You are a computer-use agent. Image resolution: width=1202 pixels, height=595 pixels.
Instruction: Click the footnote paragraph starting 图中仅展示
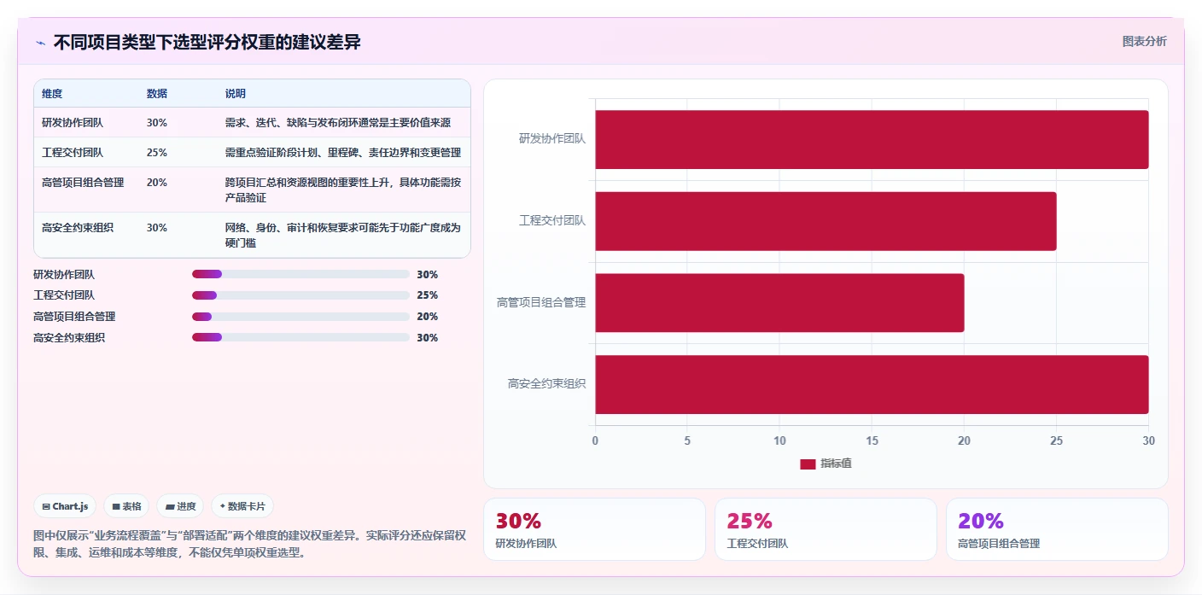point(249,544)
